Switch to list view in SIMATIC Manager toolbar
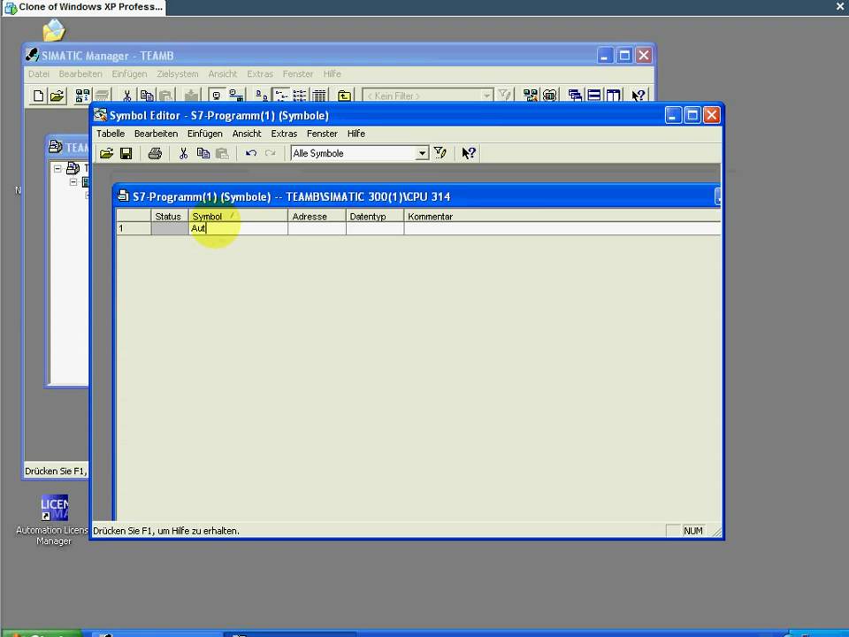The width and height of the screenshot is (849, 637). click(300, 96)
